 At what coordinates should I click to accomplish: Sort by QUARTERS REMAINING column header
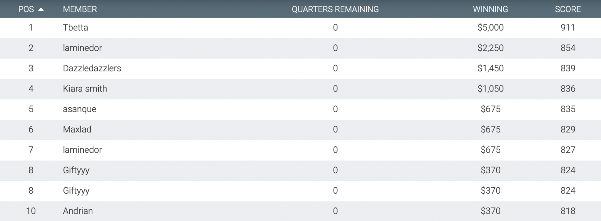335,9
